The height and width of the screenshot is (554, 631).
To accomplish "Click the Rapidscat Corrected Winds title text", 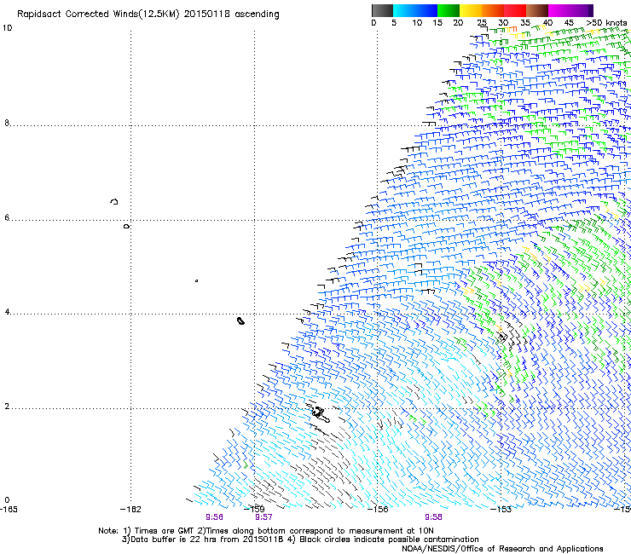I will coord(148,14).
